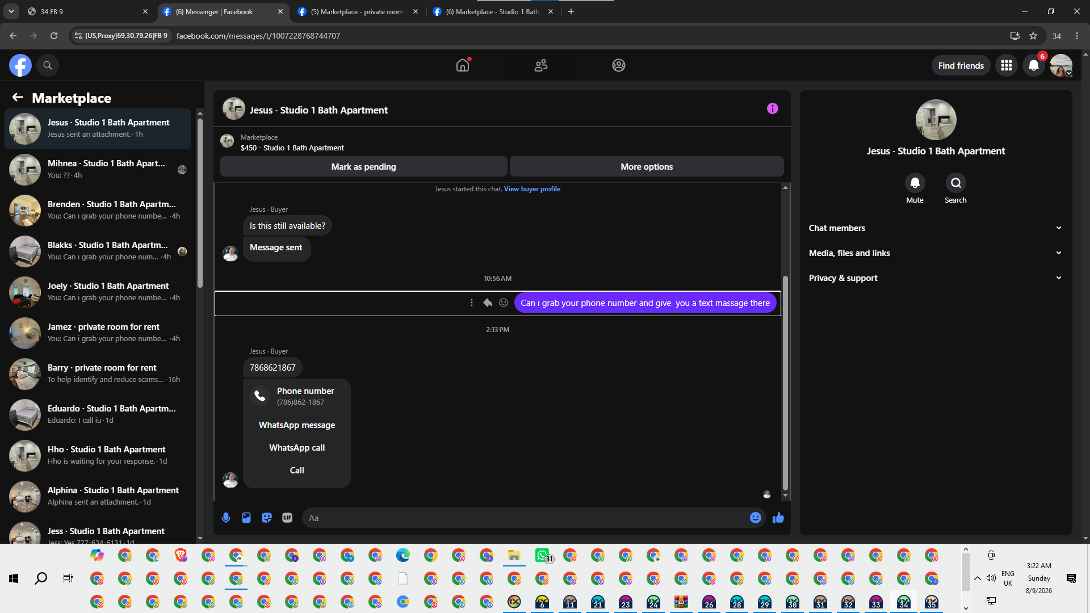Open the Friends icon in top bar

click(x=541, y=65)
